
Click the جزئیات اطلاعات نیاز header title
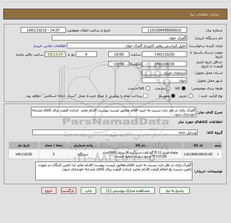[x=205, y=14]
